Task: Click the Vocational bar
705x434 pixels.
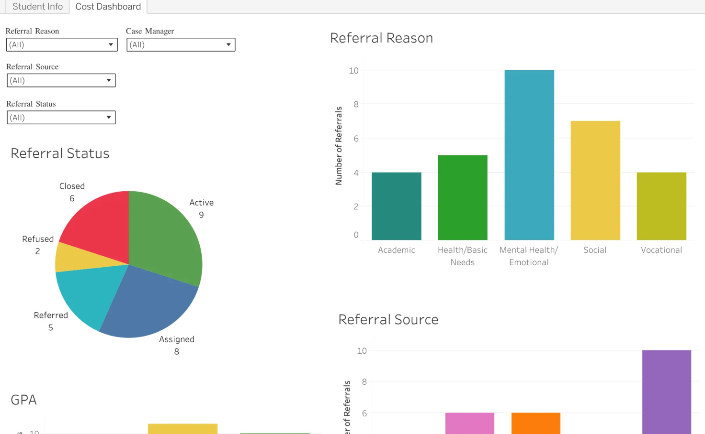Action: click(x=661, y=206)
